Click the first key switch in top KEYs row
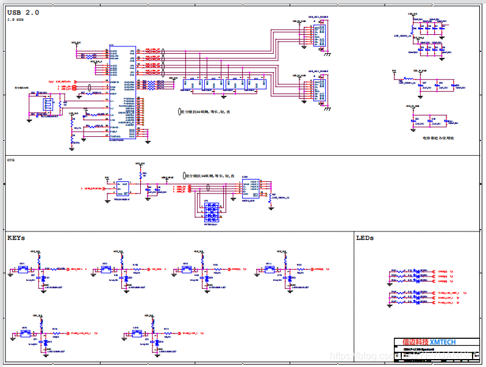 click(x=22, y=269)
